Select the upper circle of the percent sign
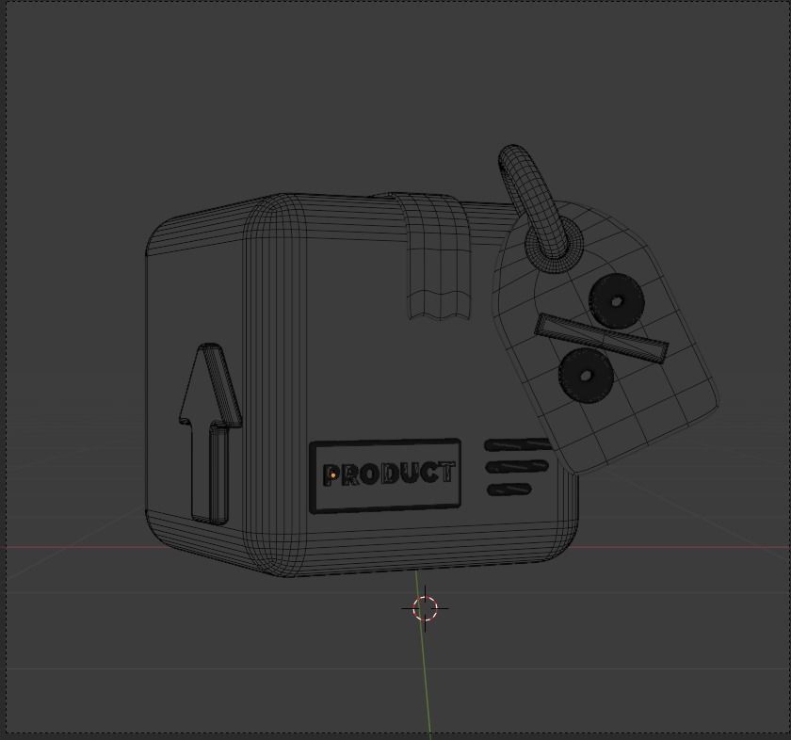 click(x=617, y=301)
